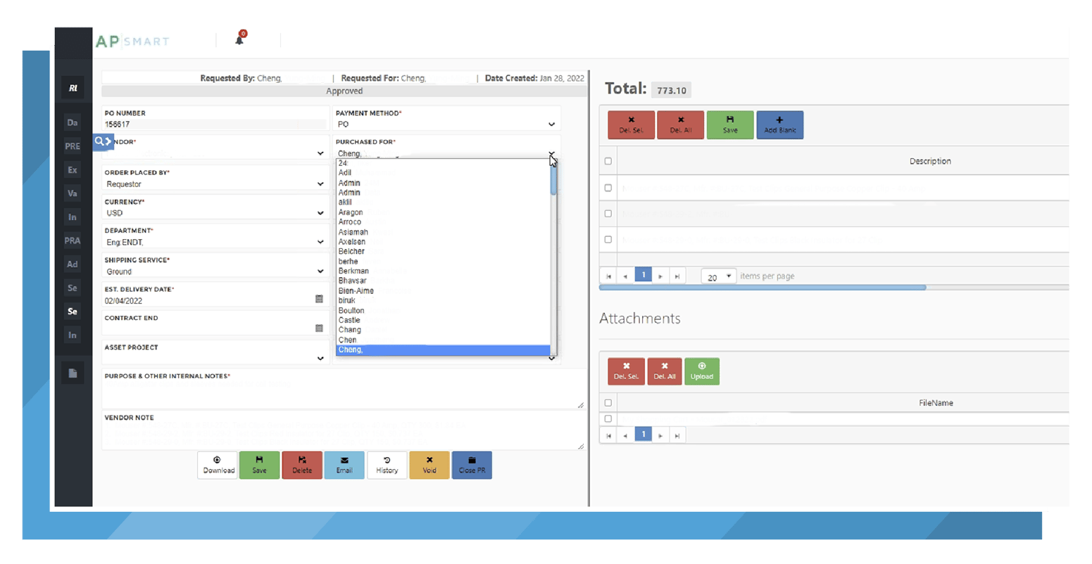Go to last page of line items
1092x564 pixels.
pos(677,276)
